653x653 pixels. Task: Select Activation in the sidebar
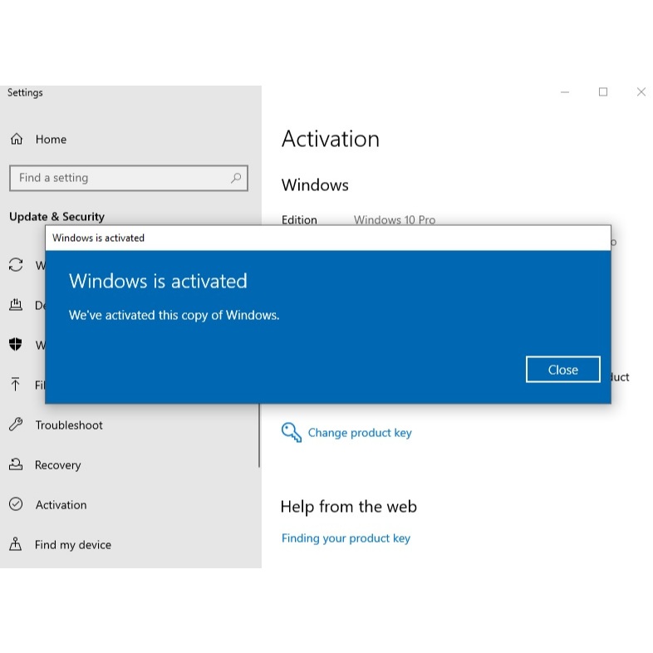coord(60,505)
